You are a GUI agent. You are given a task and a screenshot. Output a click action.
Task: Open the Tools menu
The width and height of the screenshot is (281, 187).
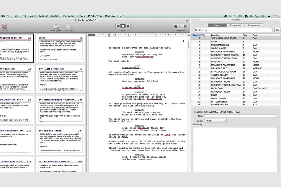(81, 16)
